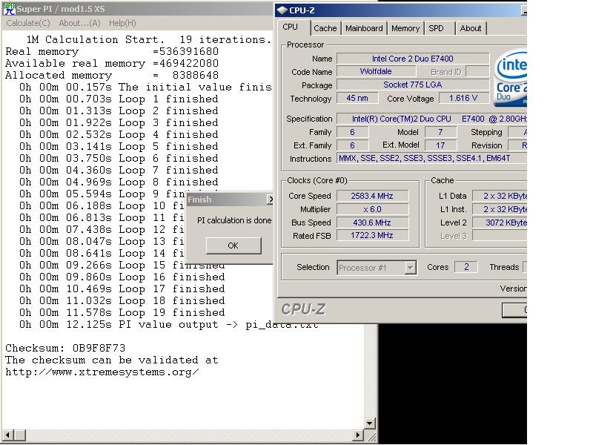Open the Calculate(C) menu in Super PI

coord(28,23)
